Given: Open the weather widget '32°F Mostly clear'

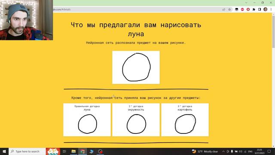Looking at the screenshot, I should point(205,151).
